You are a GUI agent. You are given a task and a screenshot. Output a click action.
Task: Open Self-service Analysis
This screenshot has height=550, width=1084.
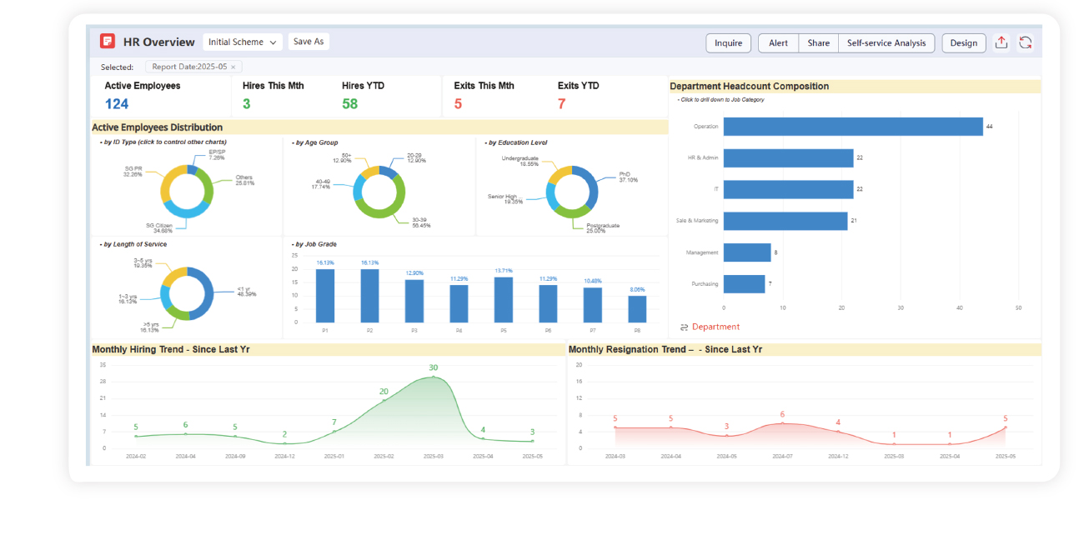(x=886, y=43)
